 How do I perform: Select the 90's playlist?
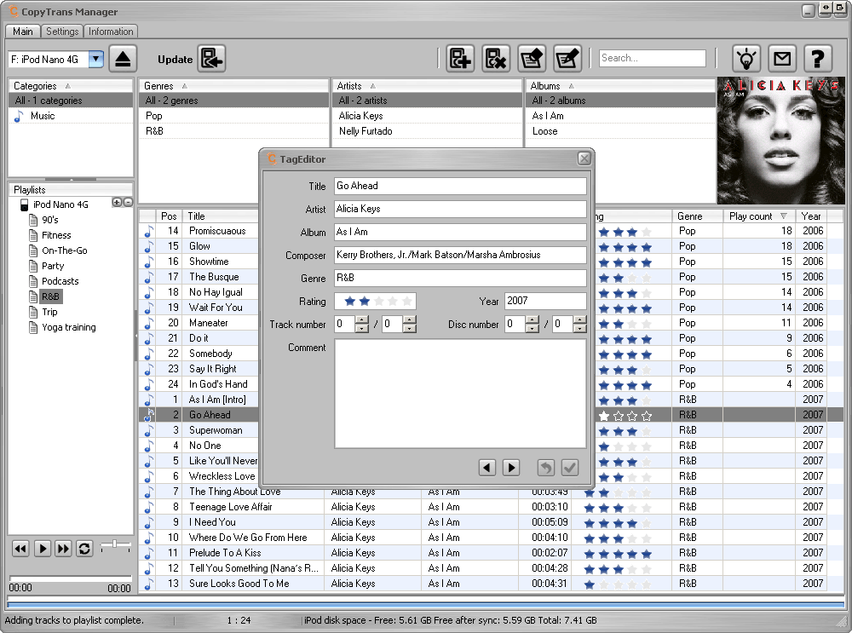pyautogui.click(x=50, y=220)
